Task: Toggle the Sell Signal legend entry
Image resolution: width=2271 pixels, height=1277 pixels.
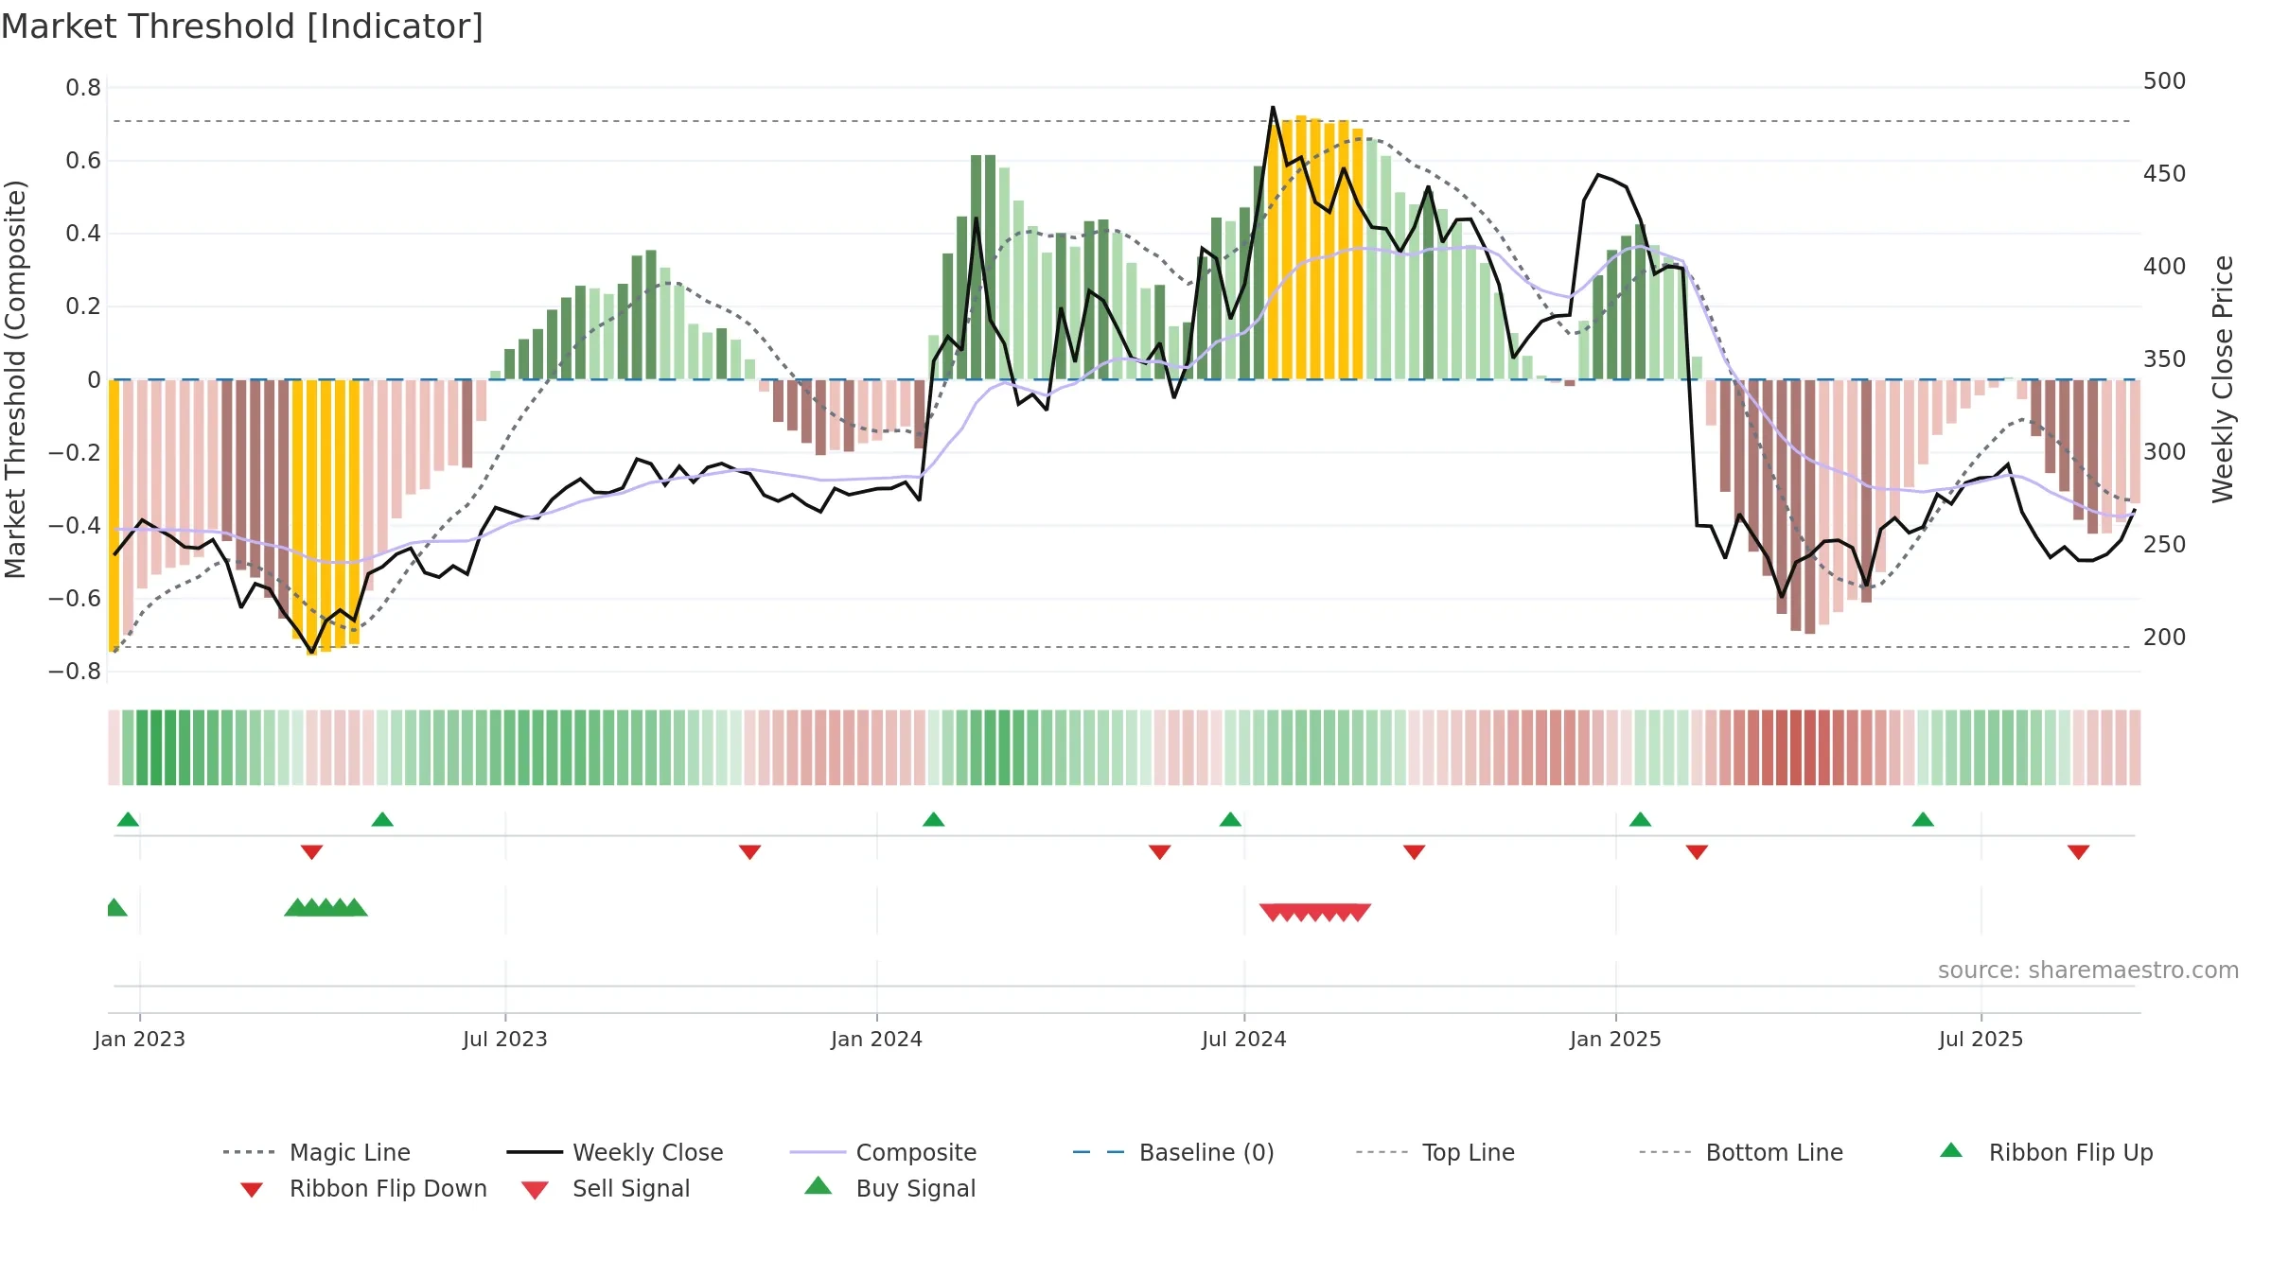Action: pos(606,1188)
